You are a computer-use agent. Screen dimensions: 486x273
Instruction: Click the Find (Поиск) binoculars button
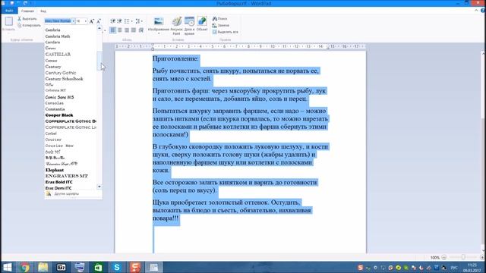point(219,19)
